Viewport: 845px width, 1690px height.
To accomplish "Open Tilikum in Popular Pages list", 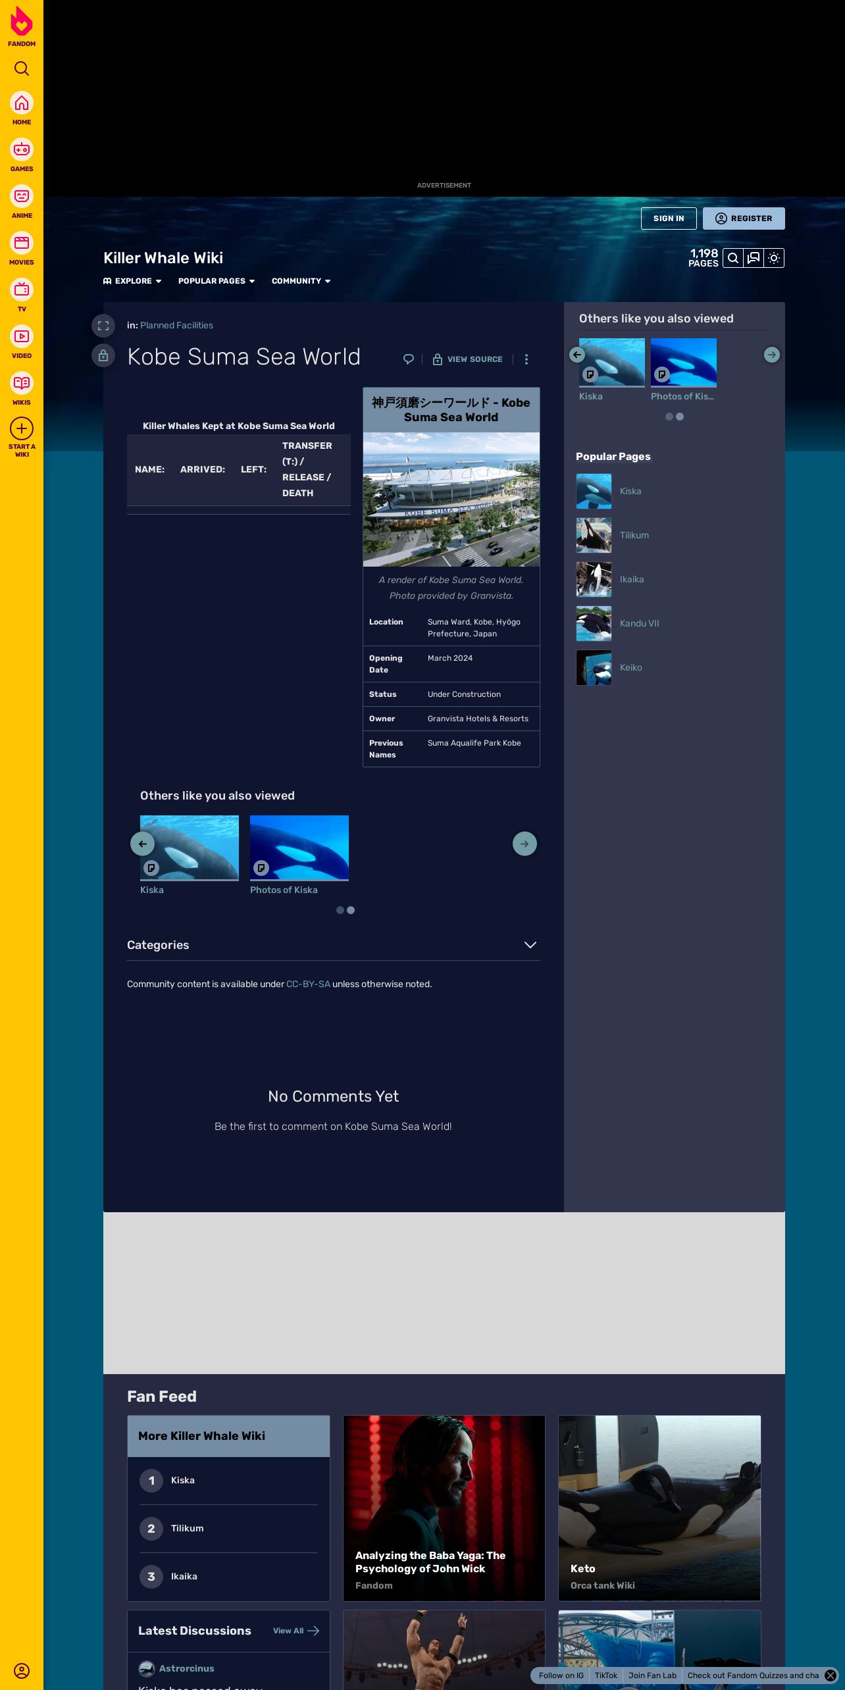I will point(634,535).
